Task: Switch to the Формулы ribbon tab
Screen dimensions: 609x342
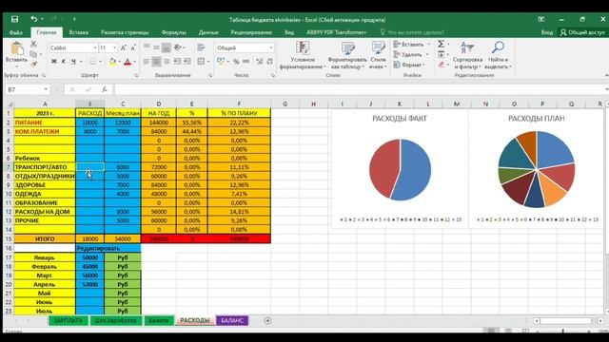Action: click(173, 32)
